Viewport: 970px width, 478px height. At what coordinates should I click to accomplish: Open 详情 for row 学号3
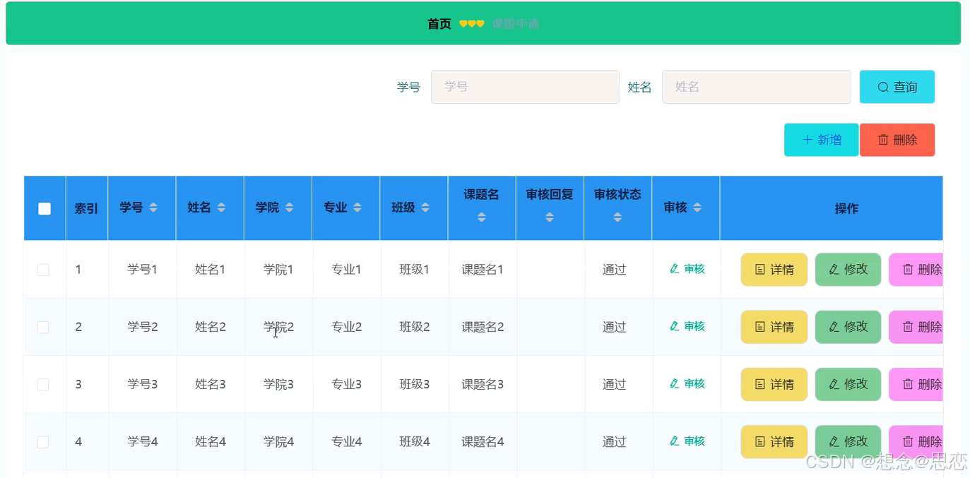[x=774, y=384]
